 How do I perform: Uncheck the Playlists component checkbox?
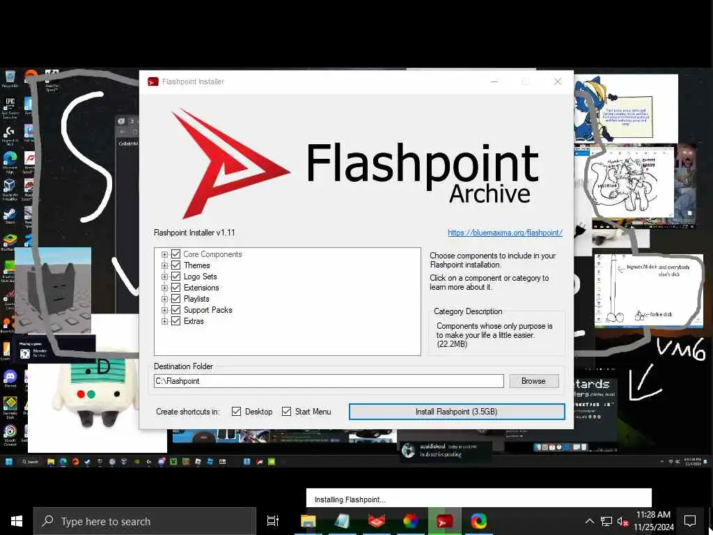pyautogui.click(x=175, y=299)
